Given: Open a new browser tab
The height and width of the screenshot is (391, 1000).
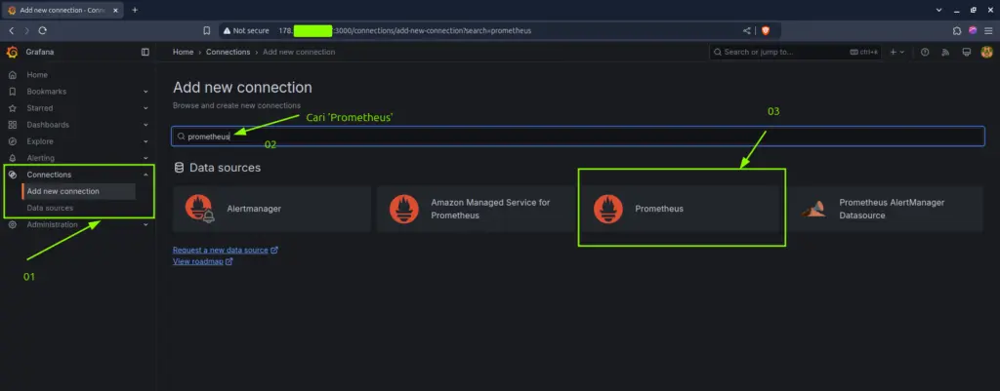Looking at the screenshot, I should click(135, 10).
